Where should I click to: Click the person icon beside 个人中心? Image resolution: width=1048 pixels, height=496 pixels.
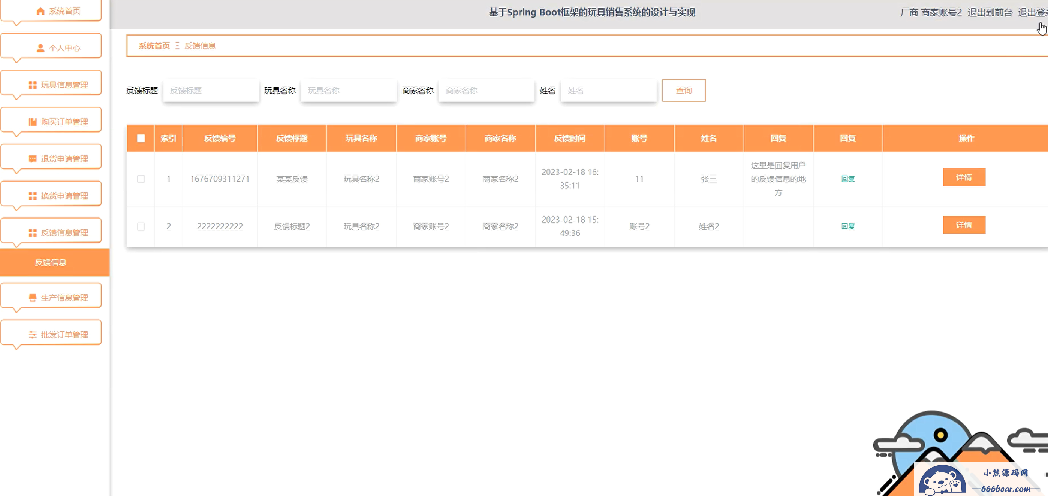coord(40,48)
